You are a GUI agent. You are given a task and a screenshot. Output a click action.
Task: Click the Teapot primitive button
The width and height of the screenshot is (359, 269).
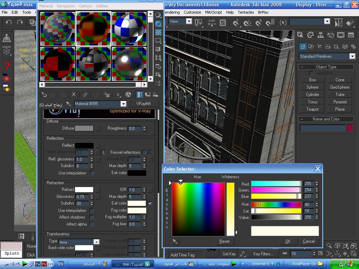312,109
